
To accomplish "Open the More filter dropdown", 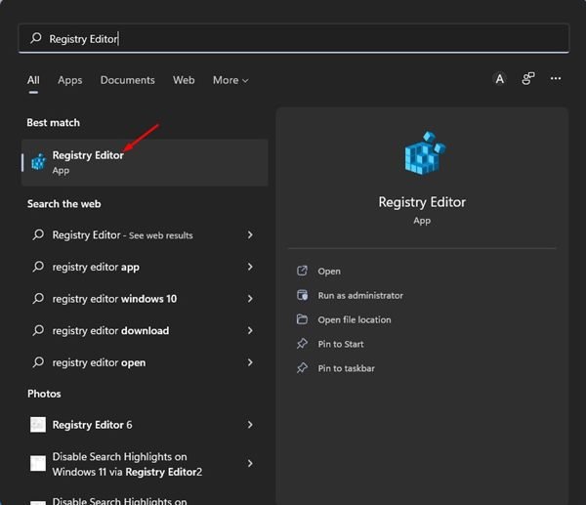I will (x=230, y=80).
